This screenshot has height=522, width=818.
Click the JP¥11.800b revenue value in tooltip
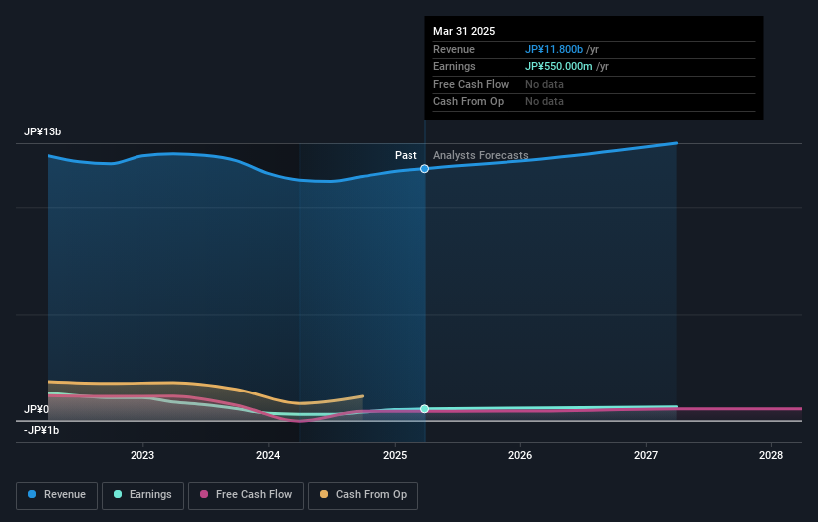[x=554, y=49]
